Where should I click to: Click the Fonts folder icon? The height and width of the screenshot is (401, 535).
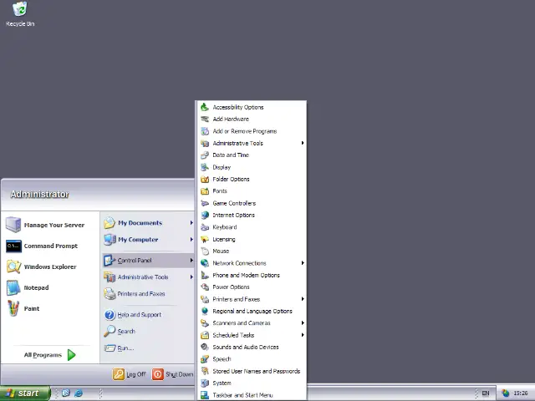(x=205, y=191)
